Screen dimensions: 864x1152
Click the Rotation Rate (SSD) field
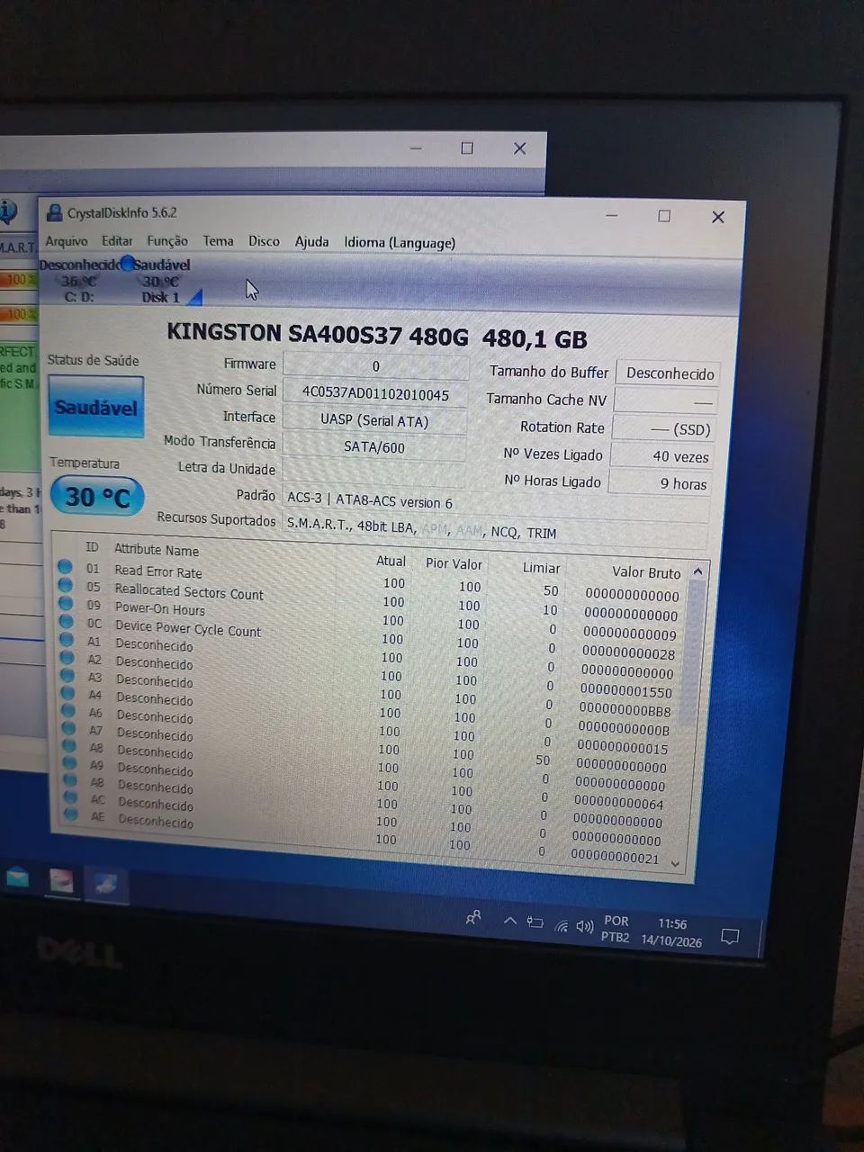pos(663,429)
